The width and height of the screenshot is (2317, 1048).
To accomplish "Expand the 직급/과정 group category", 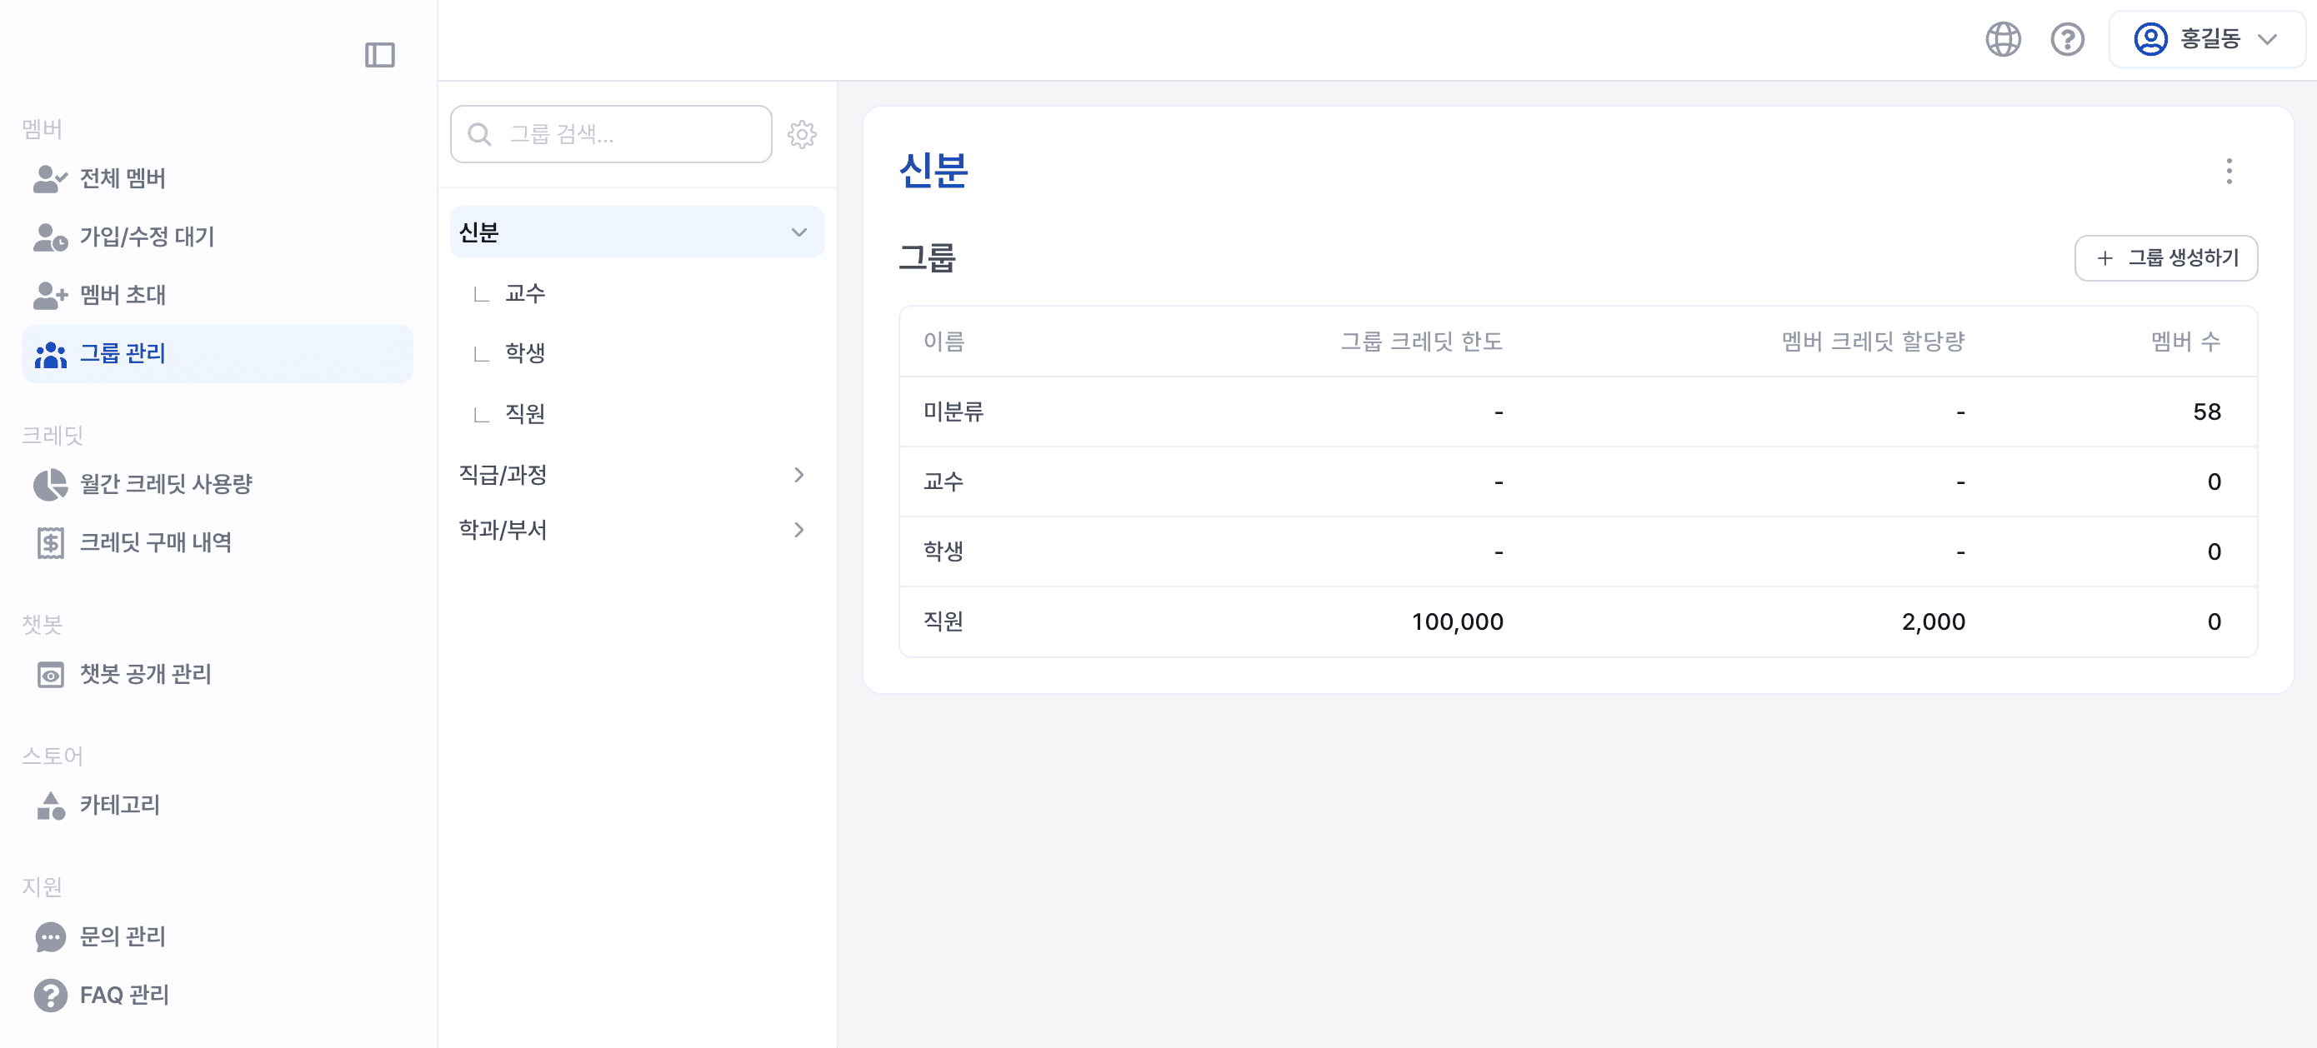I will (x=798, y=475).
